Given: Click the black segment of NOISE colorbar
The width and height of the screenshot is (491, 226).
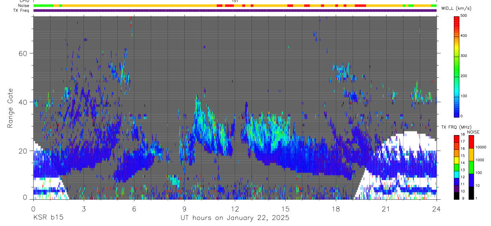Looking at the screenshot, I should [x=471, y=193].
